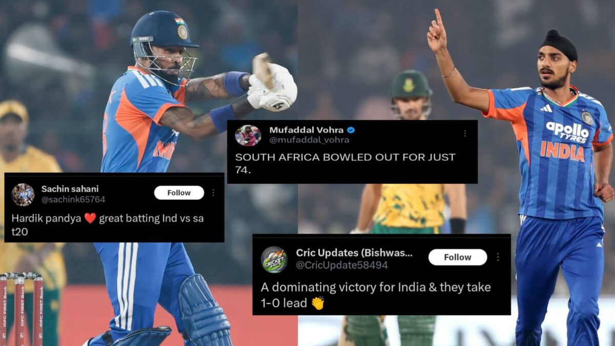Screen dimensions: 615x346
Task: Open the Cric Updates cricket logo avatar
Action: coord(274,259)
